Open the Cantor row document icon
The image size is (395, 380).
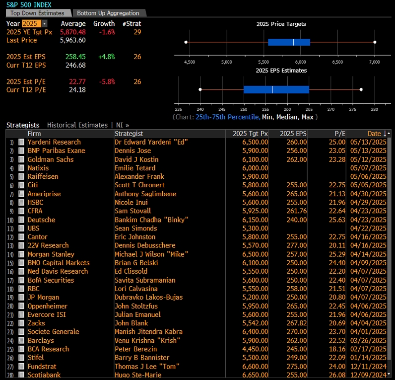(21, 237)
